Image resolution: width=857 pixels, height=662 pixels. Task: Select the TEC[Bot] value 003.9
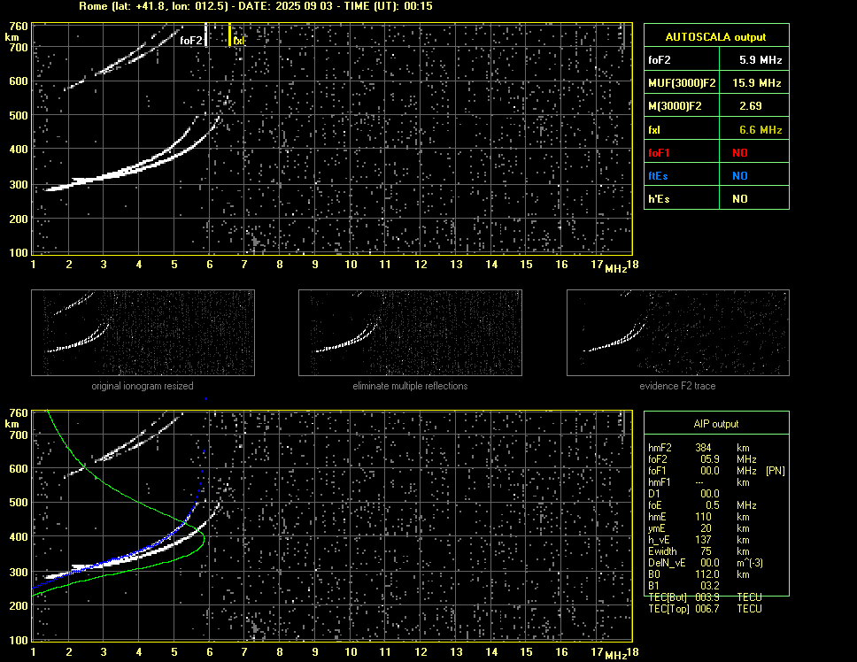[707, 597]
